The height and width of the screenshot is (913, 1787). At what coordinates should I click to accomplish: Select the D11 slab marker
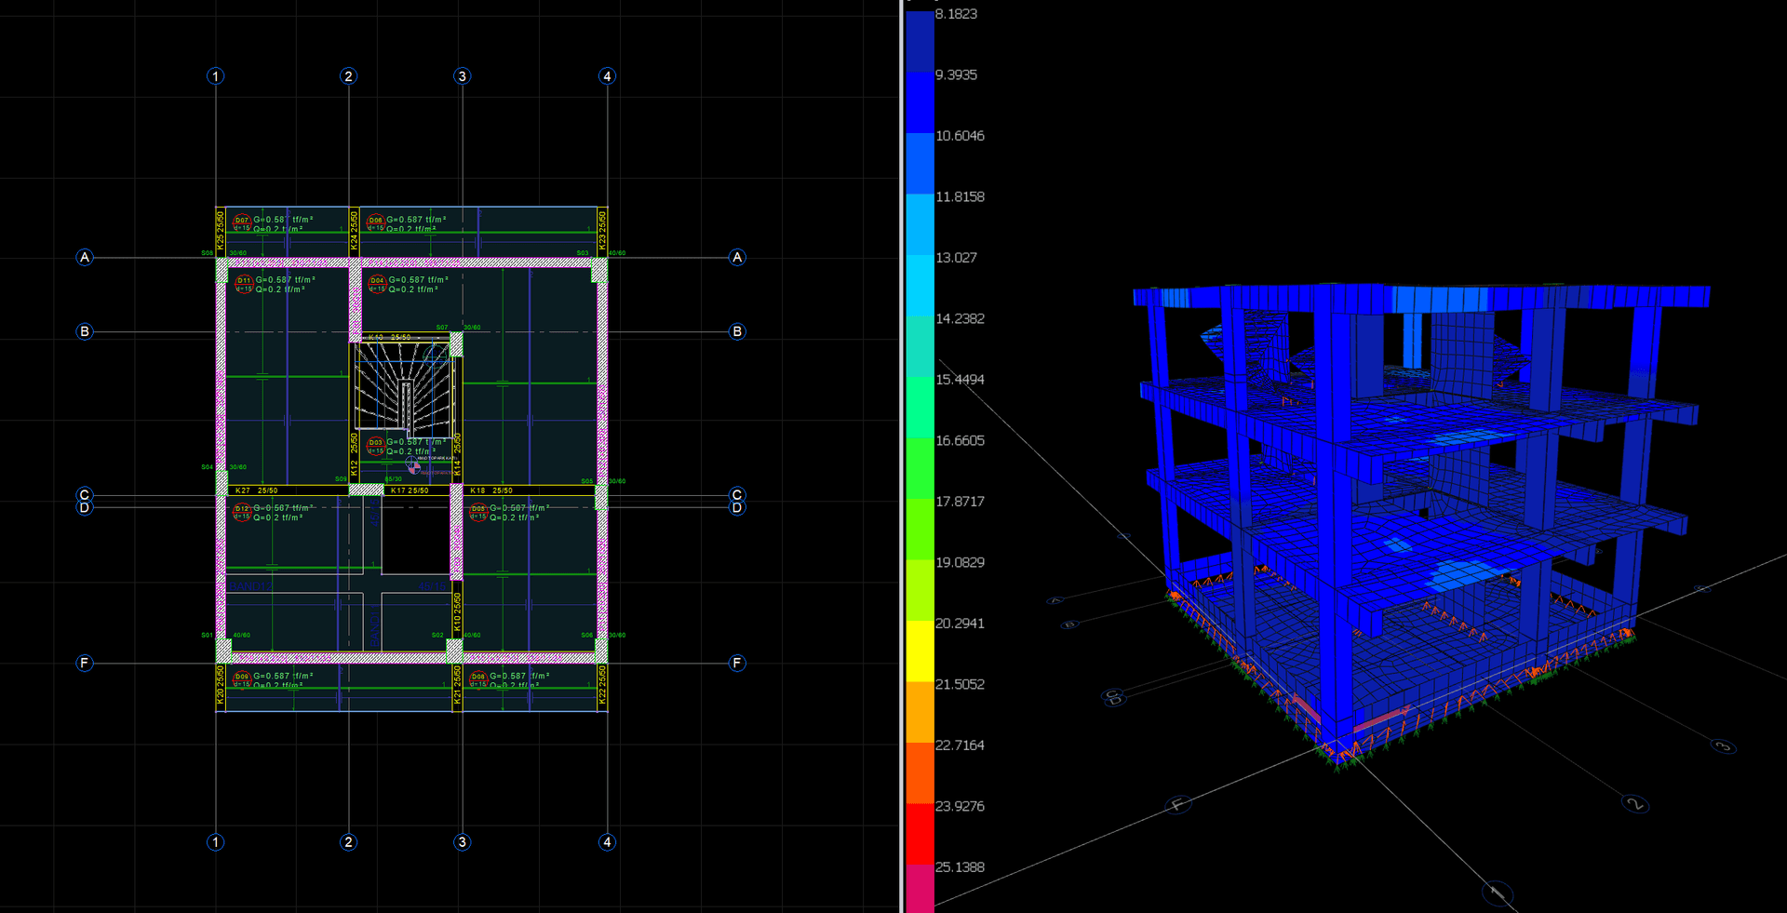click(244, 282)
